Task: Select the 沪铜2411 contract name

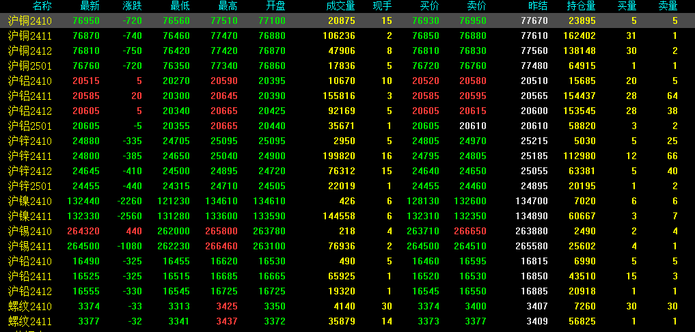Action: pos(29,36)
